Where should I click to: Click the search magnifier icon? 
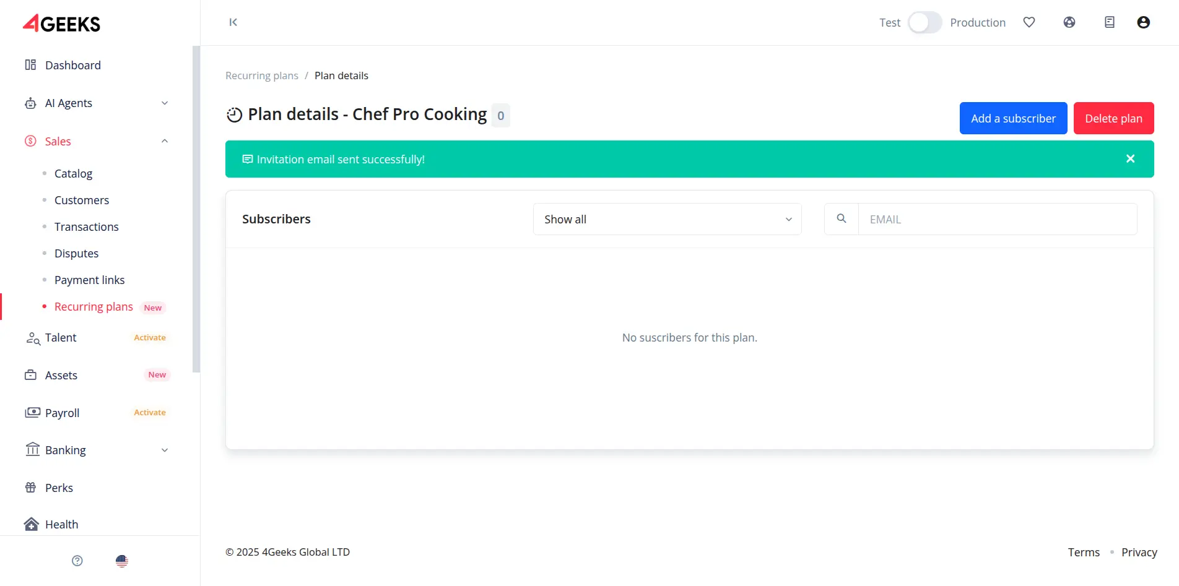tap(842, 219)
